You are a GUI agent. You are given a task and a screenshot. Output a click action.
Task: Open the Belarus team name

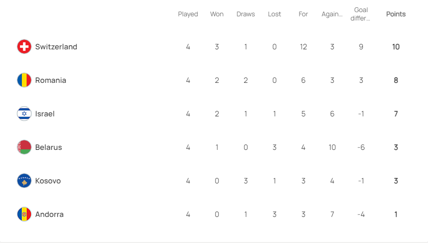click(48, 147)
